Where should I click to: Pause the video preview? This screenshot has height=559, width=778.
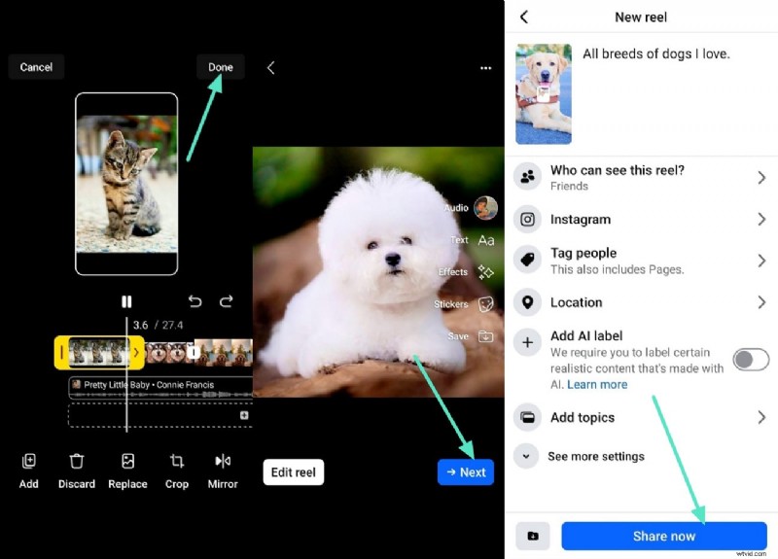click(x=126, y=301)
